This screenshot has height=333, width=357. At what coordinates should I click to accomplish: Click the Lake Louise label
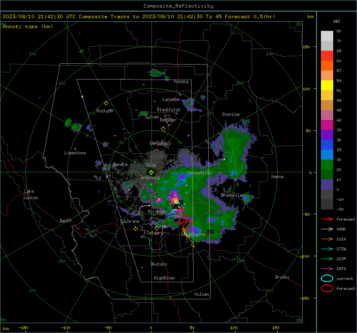coord(31,194)
